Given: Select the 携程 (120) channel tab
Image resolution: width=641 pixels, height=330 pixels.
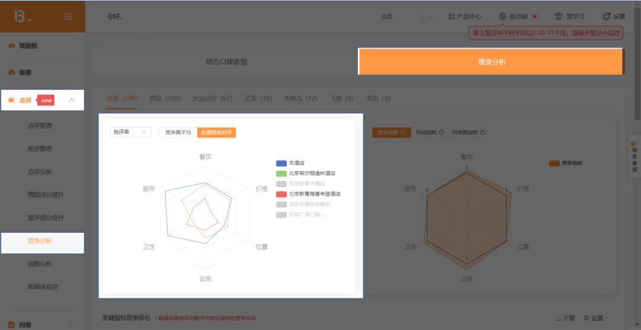Looking at the screenshot, I should point(165,99).
